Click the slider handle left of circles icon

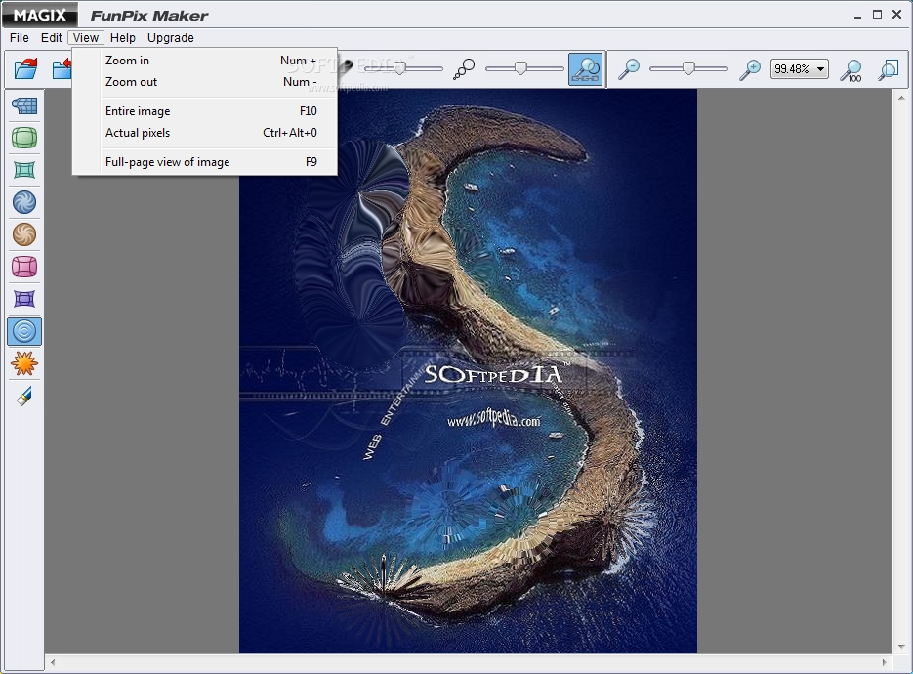point(400,68)
